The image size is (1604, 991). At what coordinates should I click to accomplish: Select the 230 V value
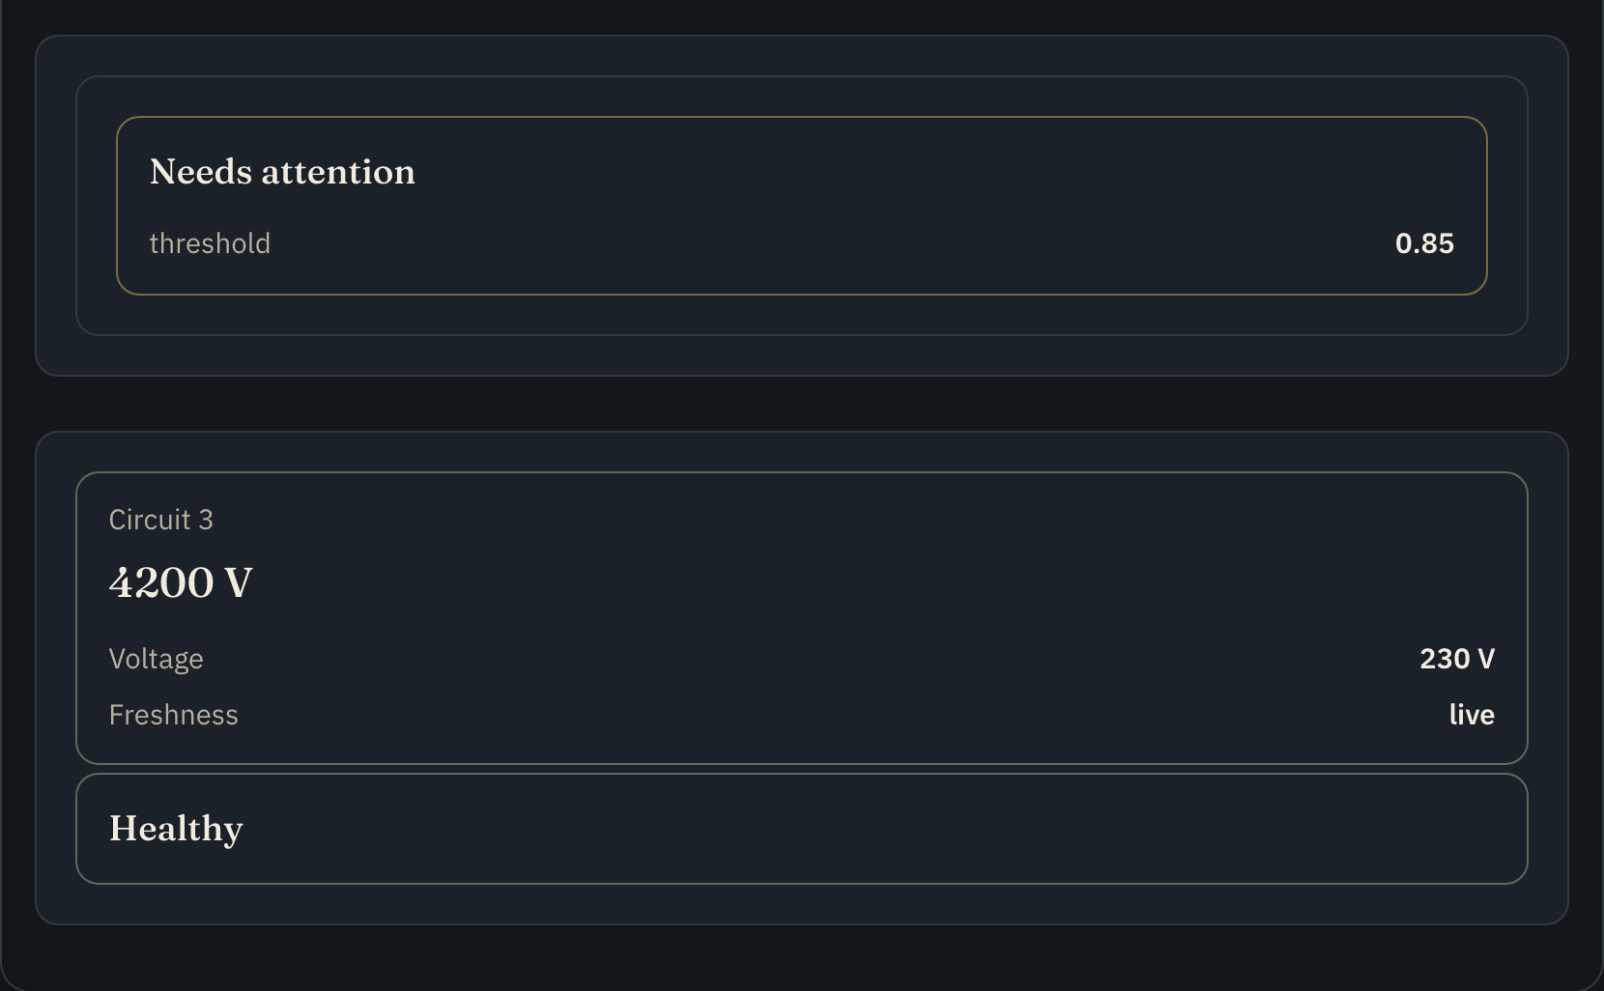1457,659
